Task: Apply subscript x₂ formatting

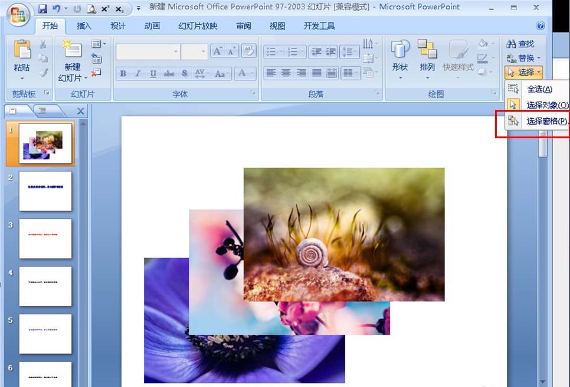Action: [x=119, y=8]
